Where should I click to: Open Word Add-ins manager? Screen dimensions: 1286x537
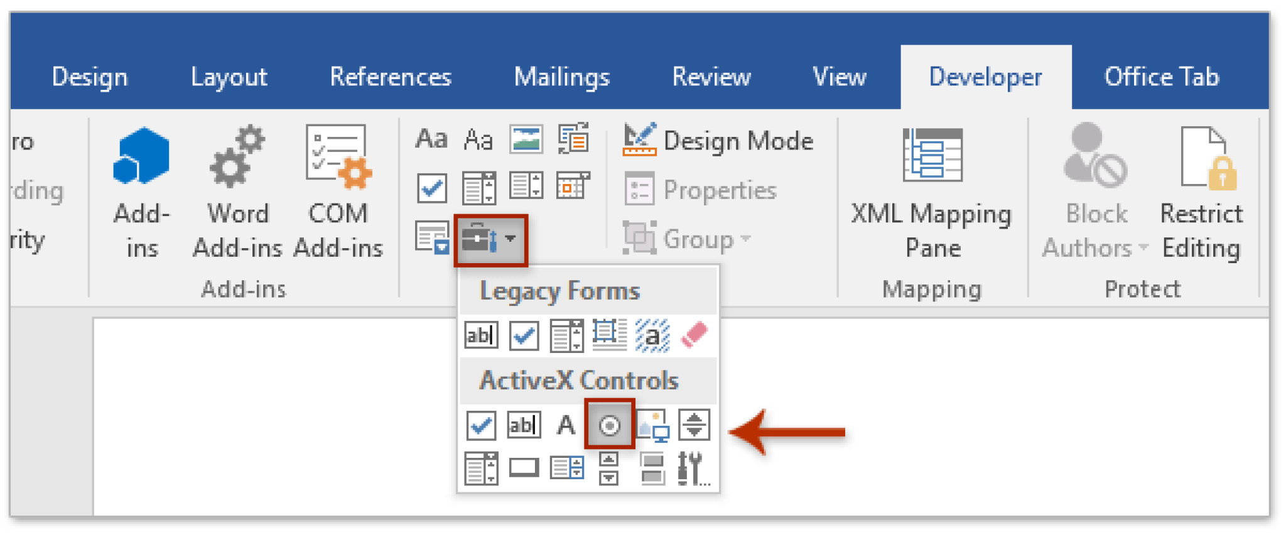coord(237,192)
